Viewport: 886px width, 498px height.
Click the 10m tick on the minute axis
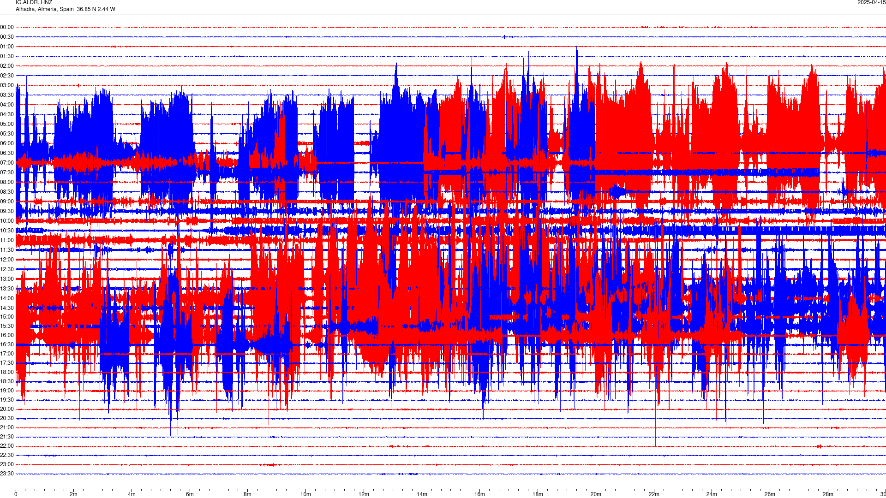[x=305, y=494]
